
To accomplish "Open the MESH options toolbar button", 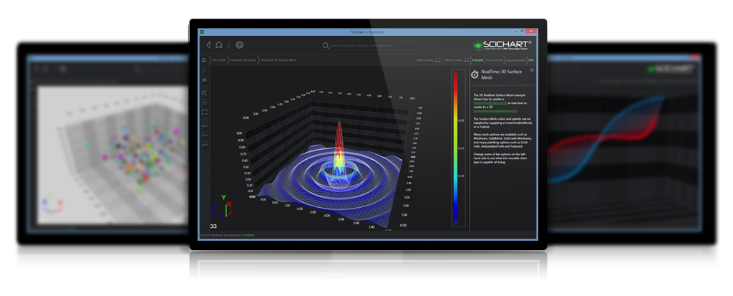I will point(205,126).
